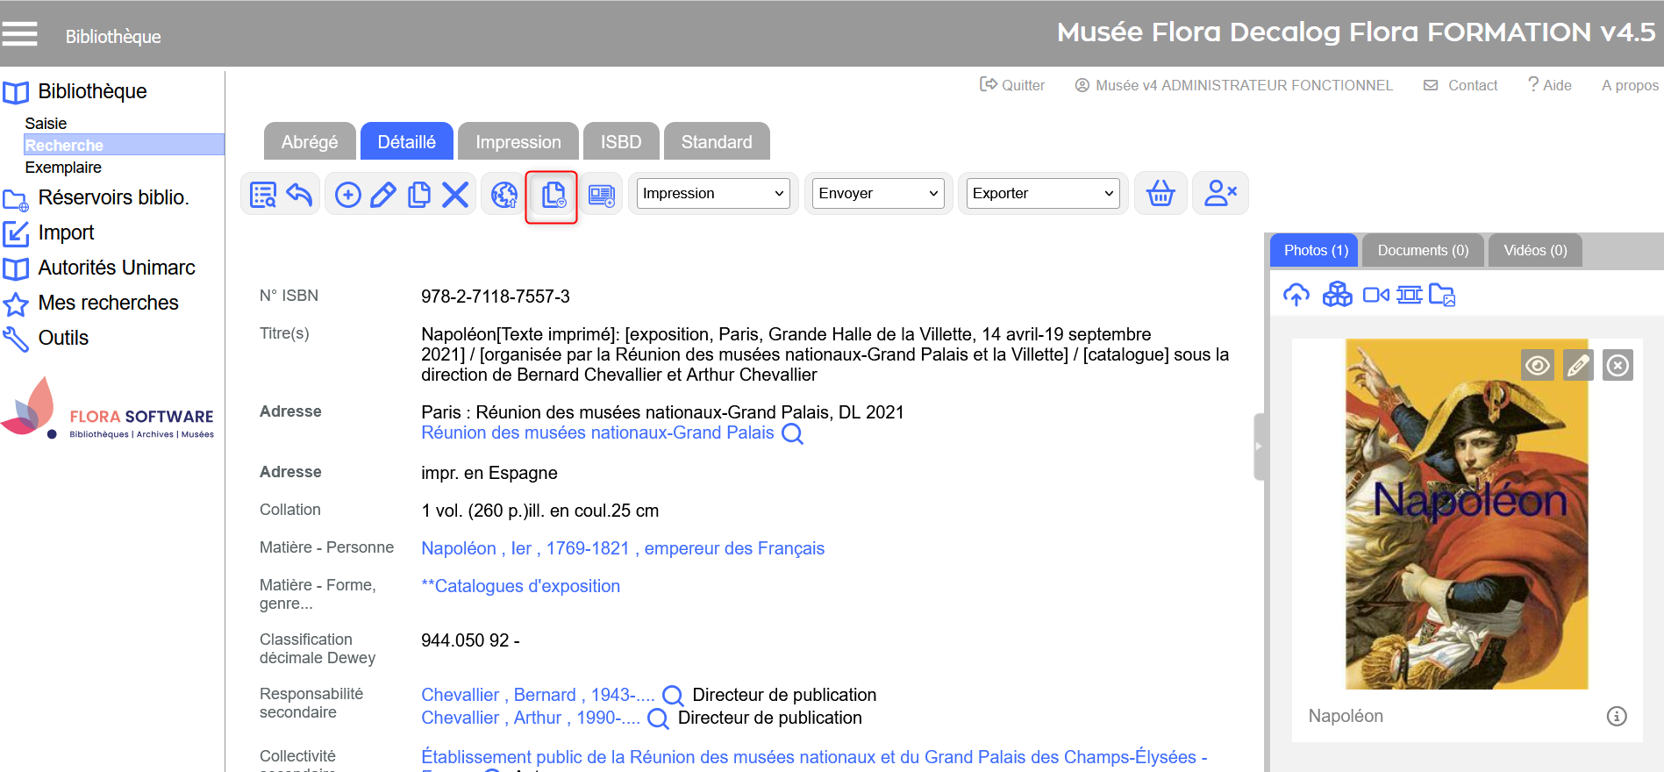Click the add new record plus icon
This screenshot has height=772, width=1664.
point(348,194)
